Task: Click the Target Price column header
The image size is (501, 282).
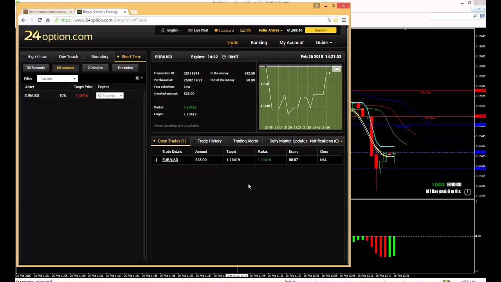Action: [83, 87]
